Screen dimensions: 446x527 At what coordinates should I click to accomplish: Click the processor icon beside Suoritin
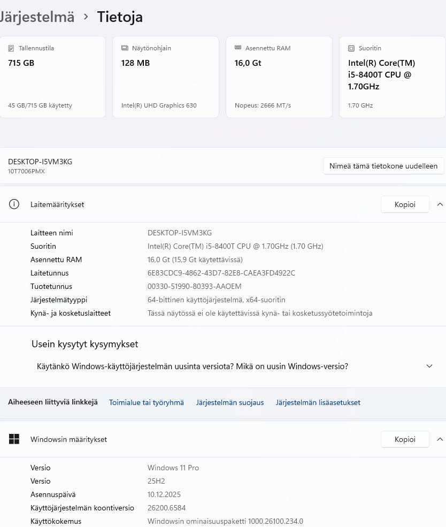[x=351, y=48]
